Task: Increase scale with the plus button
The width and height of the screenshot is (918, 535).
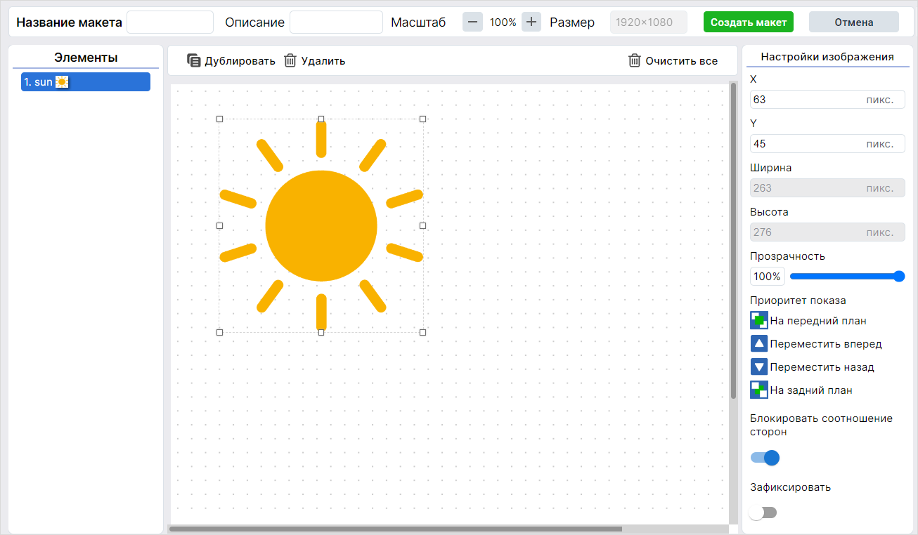Action: coord(531,22)
